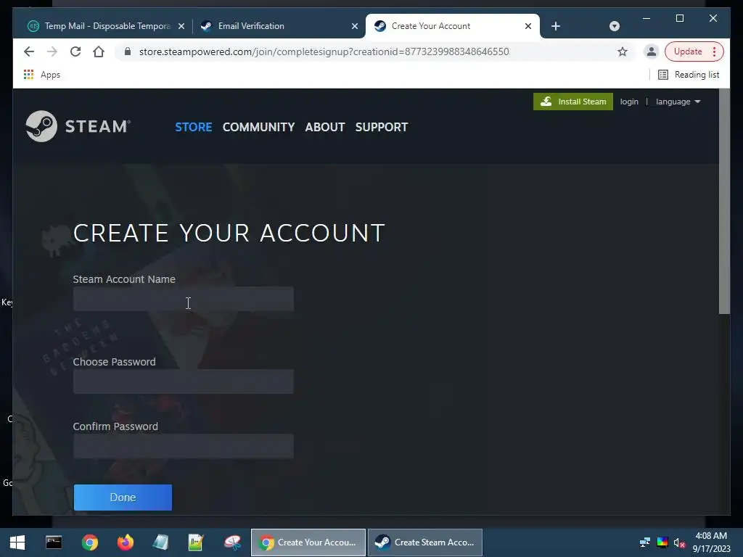The width and height of the screenshot is (743, 557).
Task: Open the red-white taskbar app icon
Action: 232,542
